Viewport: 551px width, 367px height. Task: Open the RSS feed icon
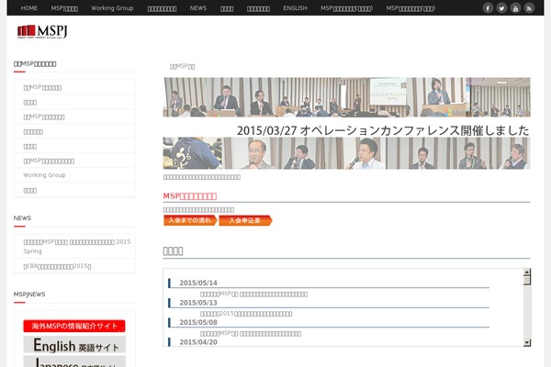tap(529, 7)
